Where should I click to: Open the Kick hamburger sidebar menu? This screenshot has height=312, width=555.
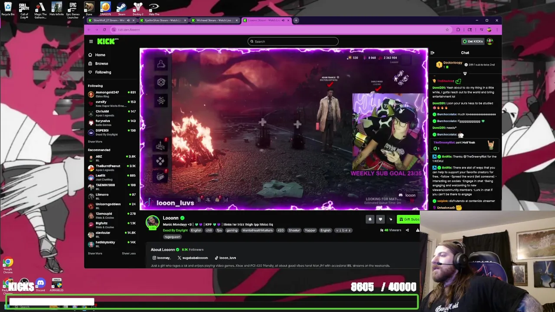[x=91, y=42]
